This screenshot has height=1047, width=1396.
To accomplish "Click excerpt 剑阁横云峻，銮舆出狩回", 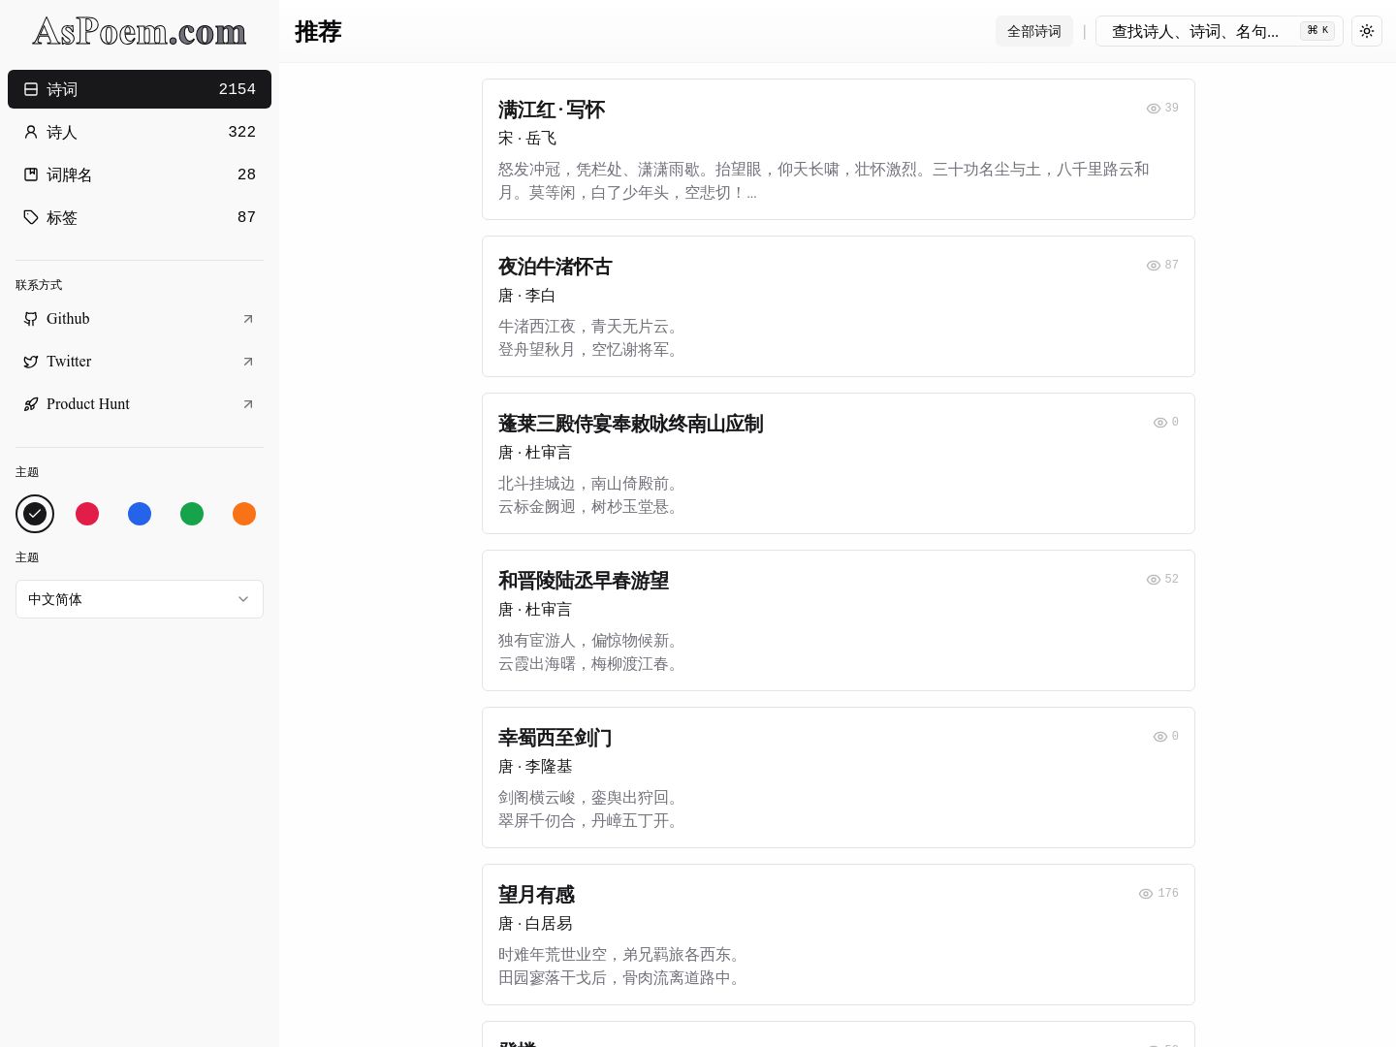I will 591,798.
